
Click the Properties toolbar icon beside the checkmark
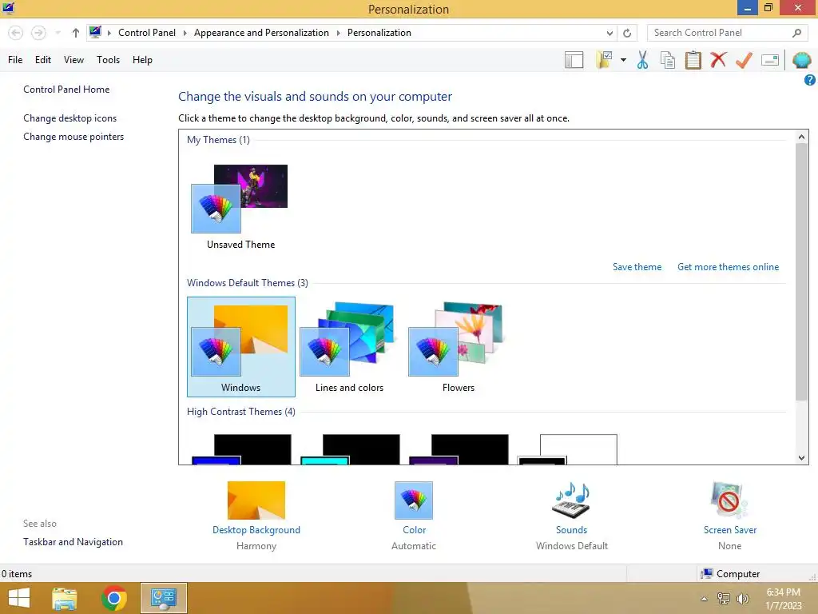770,60
